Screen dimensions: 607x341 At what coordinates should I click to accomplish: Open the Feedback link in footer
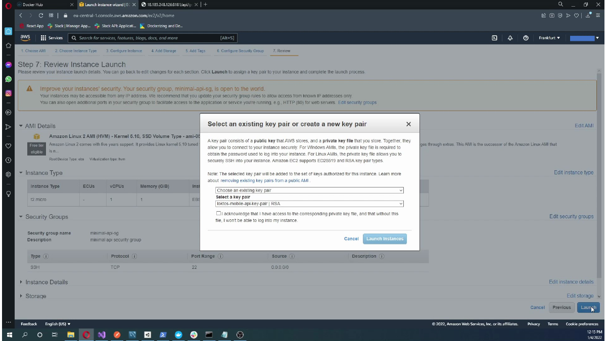pos(29,324)
